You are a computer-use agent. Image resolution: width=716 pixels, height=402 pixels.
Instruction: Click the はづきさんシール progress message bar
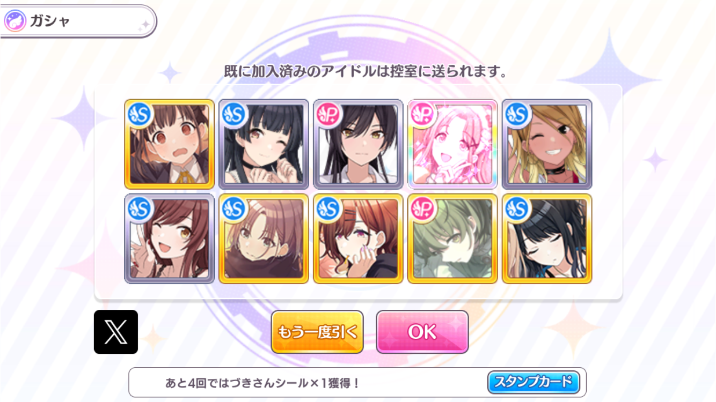coord(357,382)
